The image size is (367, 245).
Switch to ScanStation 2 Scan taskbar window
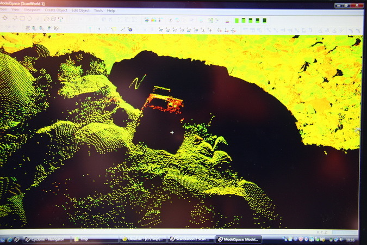[190, 239]
